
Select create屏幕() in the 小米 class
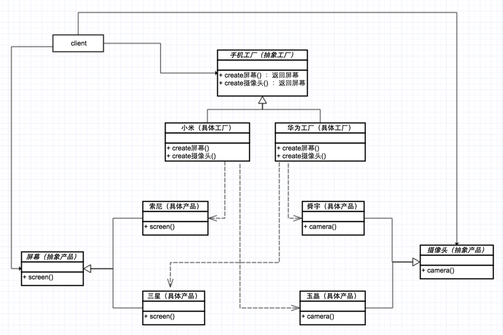click(188, 148)
